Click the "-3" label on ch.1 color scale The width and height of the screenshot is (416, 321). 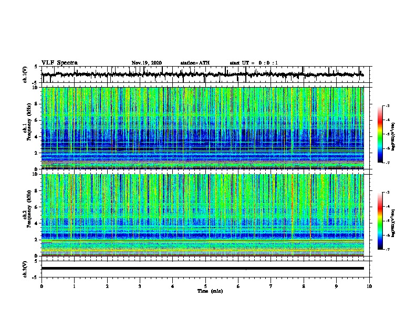point(388,106)
